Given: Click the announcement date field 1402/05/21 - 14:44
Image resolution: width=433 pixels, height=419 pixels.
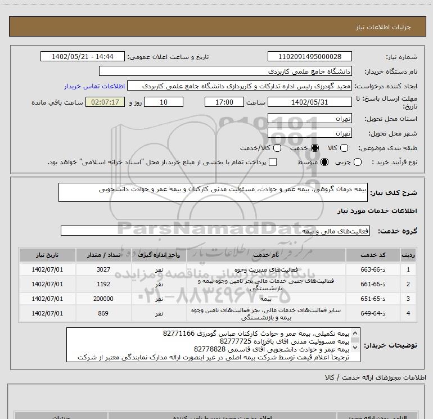Looking at the screenshot, I should (x=83, y=56).
